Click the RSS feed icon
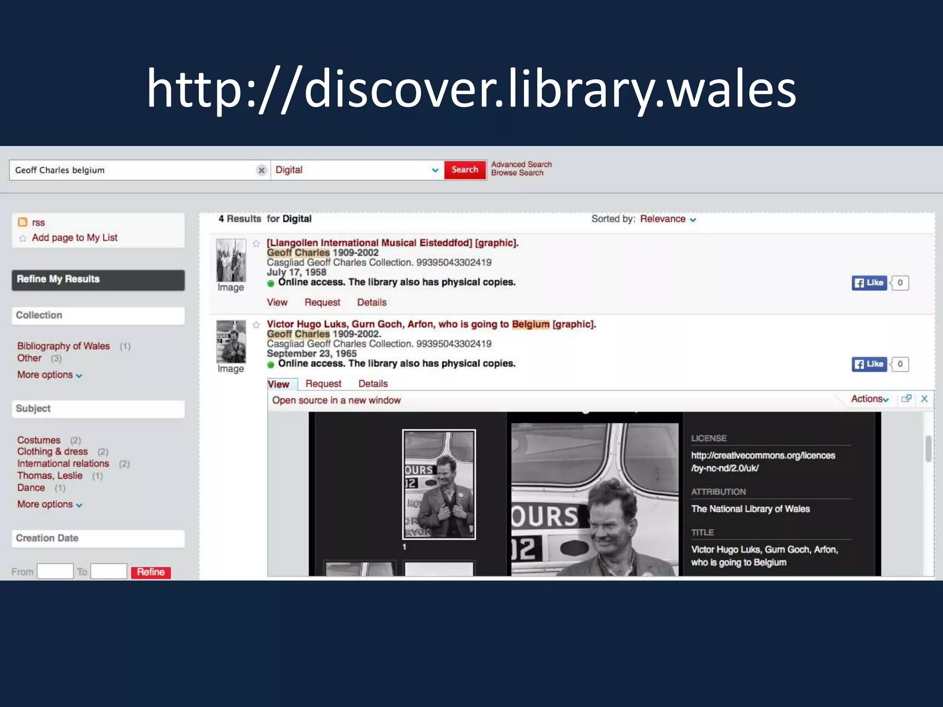The width and height of the screenshot is (943, 707). 23,222
